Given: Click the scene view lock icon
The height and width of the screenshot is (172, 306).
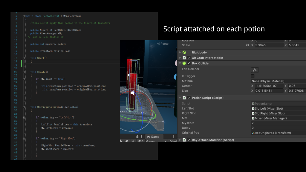Looking at the screenshot, I should pos(137,136).
